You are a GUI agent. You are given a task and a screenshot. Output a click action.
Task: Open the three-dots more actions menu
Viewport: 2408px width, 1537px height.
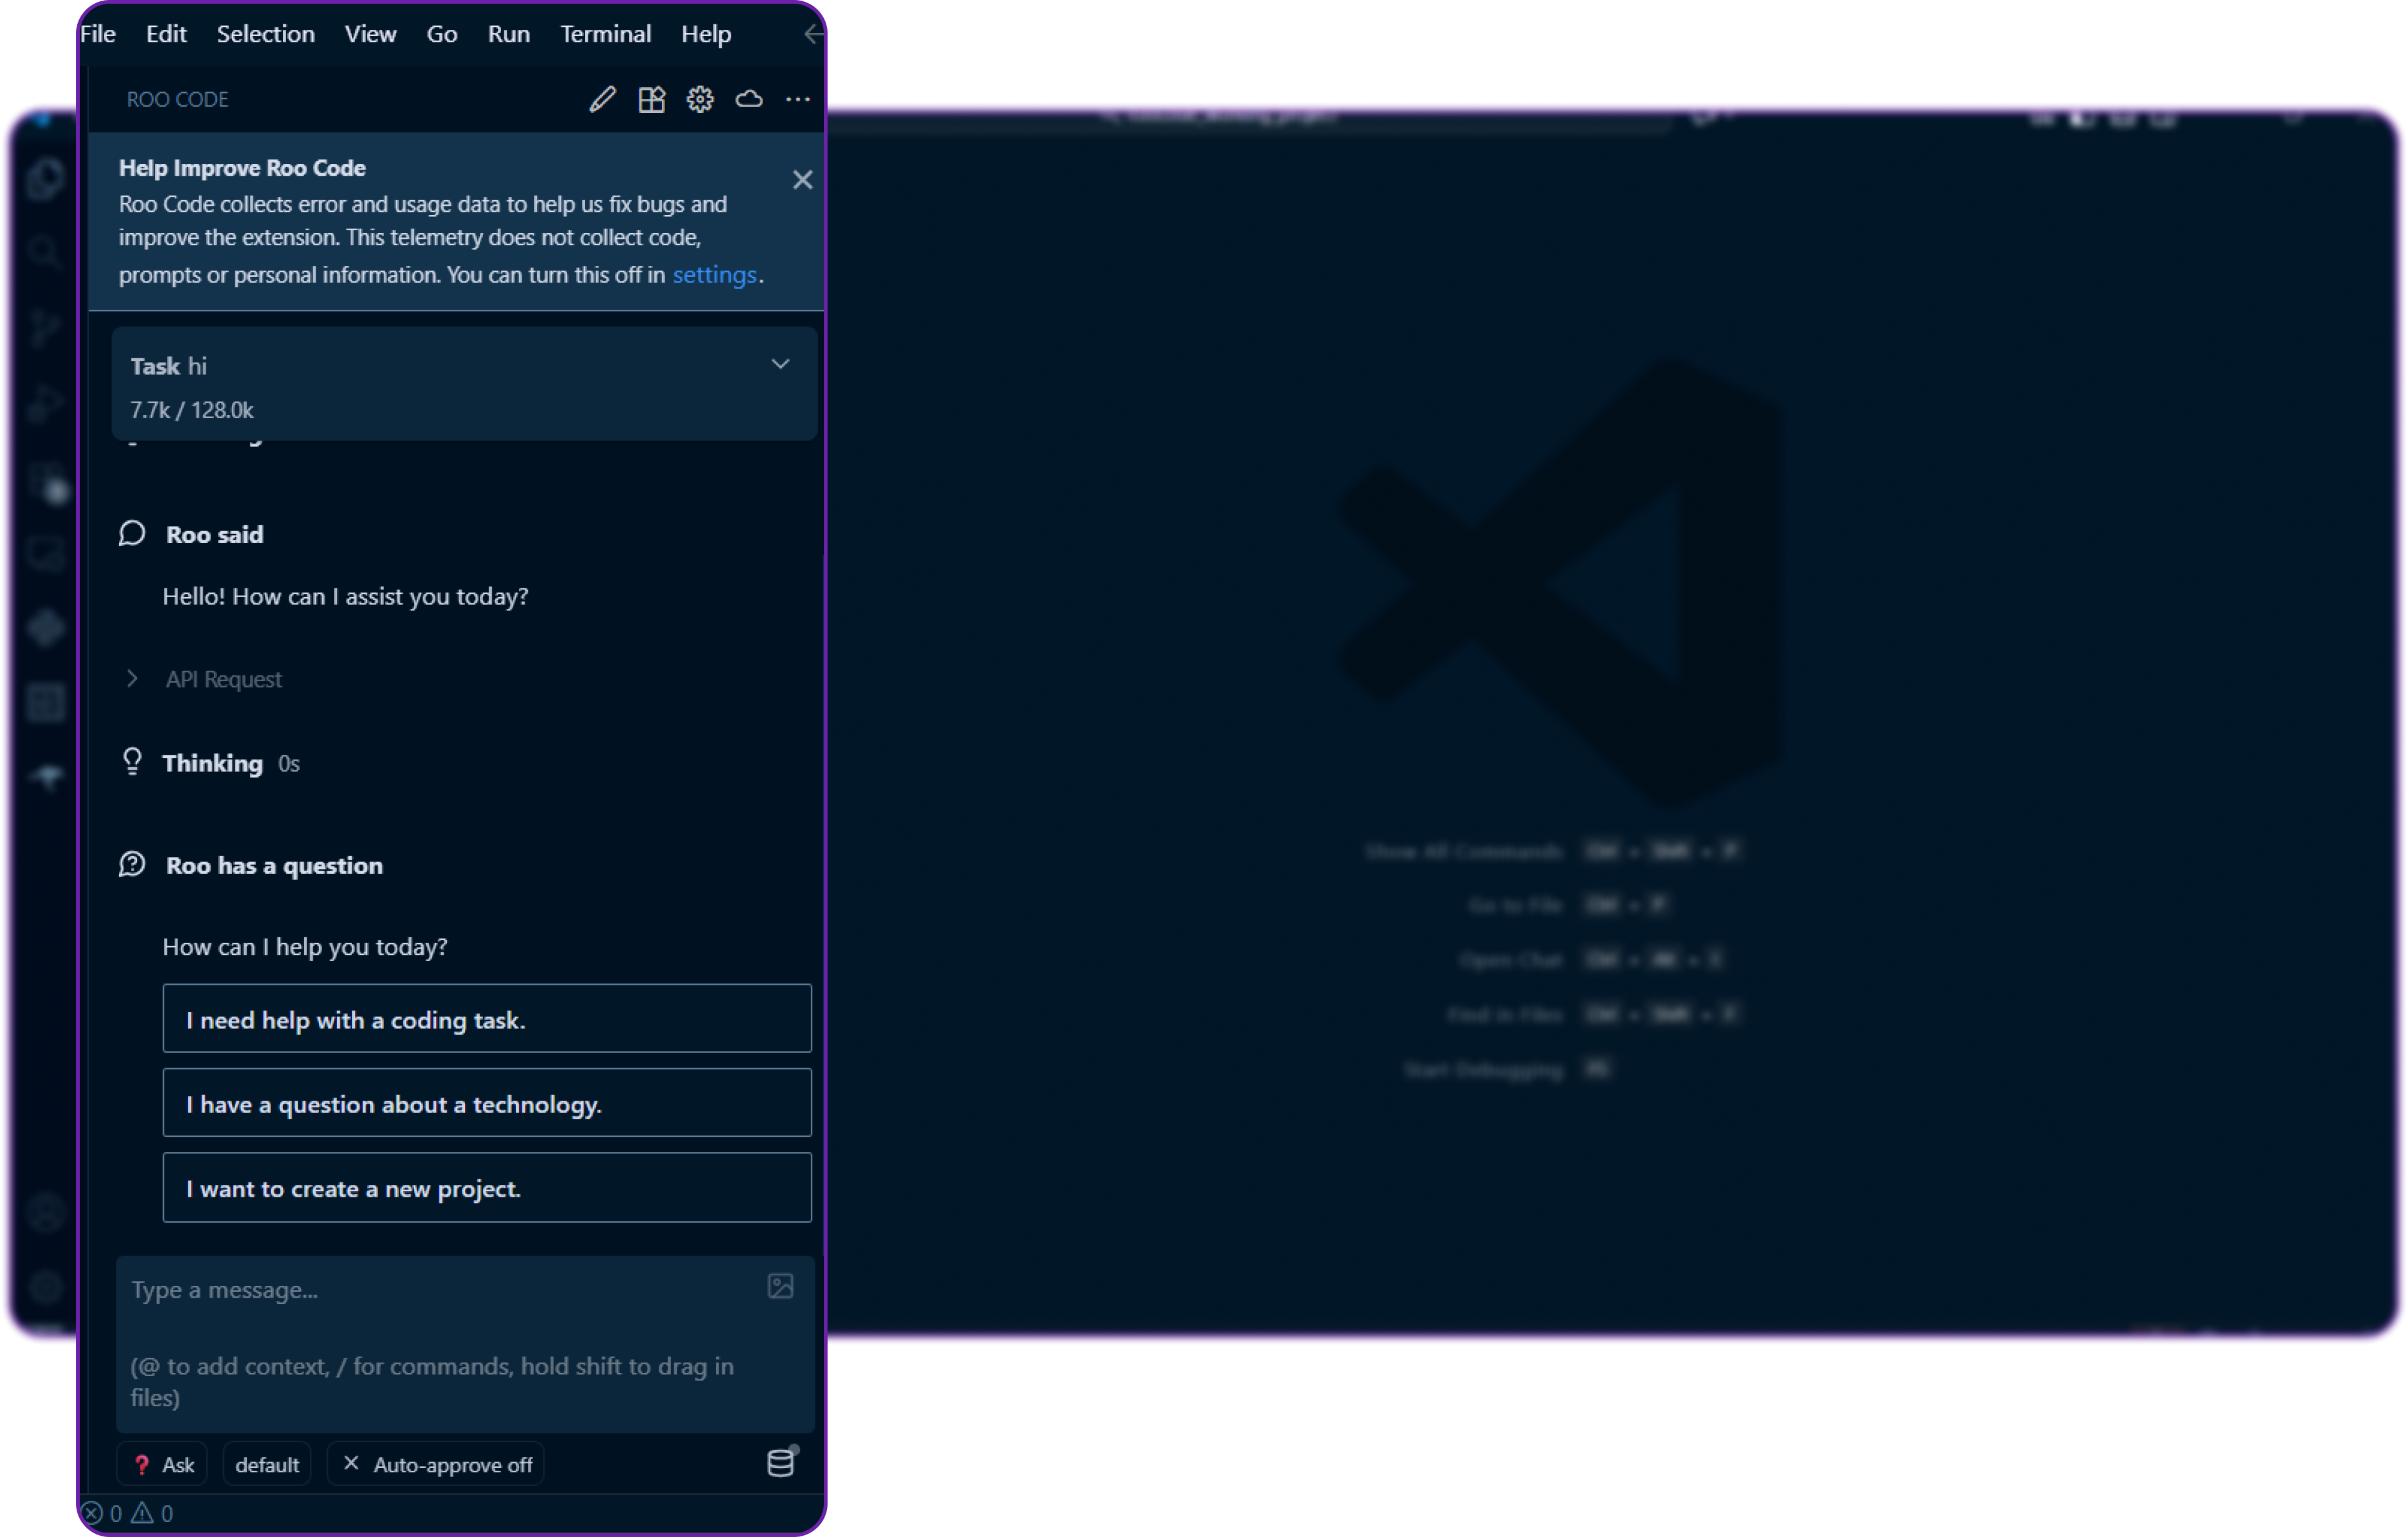pyautogui.click(x=798, y=99)
